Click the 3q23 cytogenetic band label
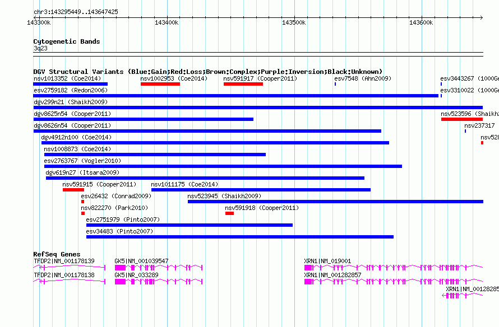 coord(40,48)
